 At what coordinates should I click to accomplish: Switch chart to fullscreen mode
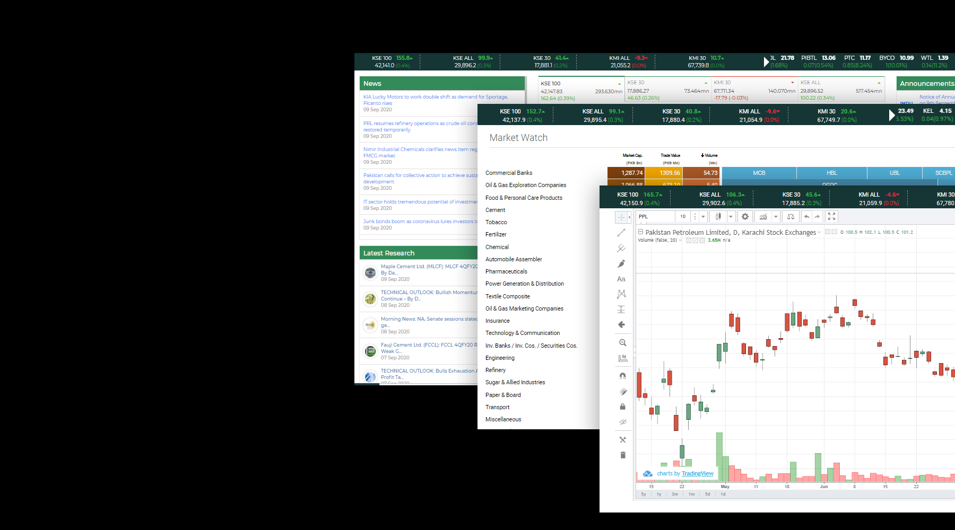tap(831, 216)
